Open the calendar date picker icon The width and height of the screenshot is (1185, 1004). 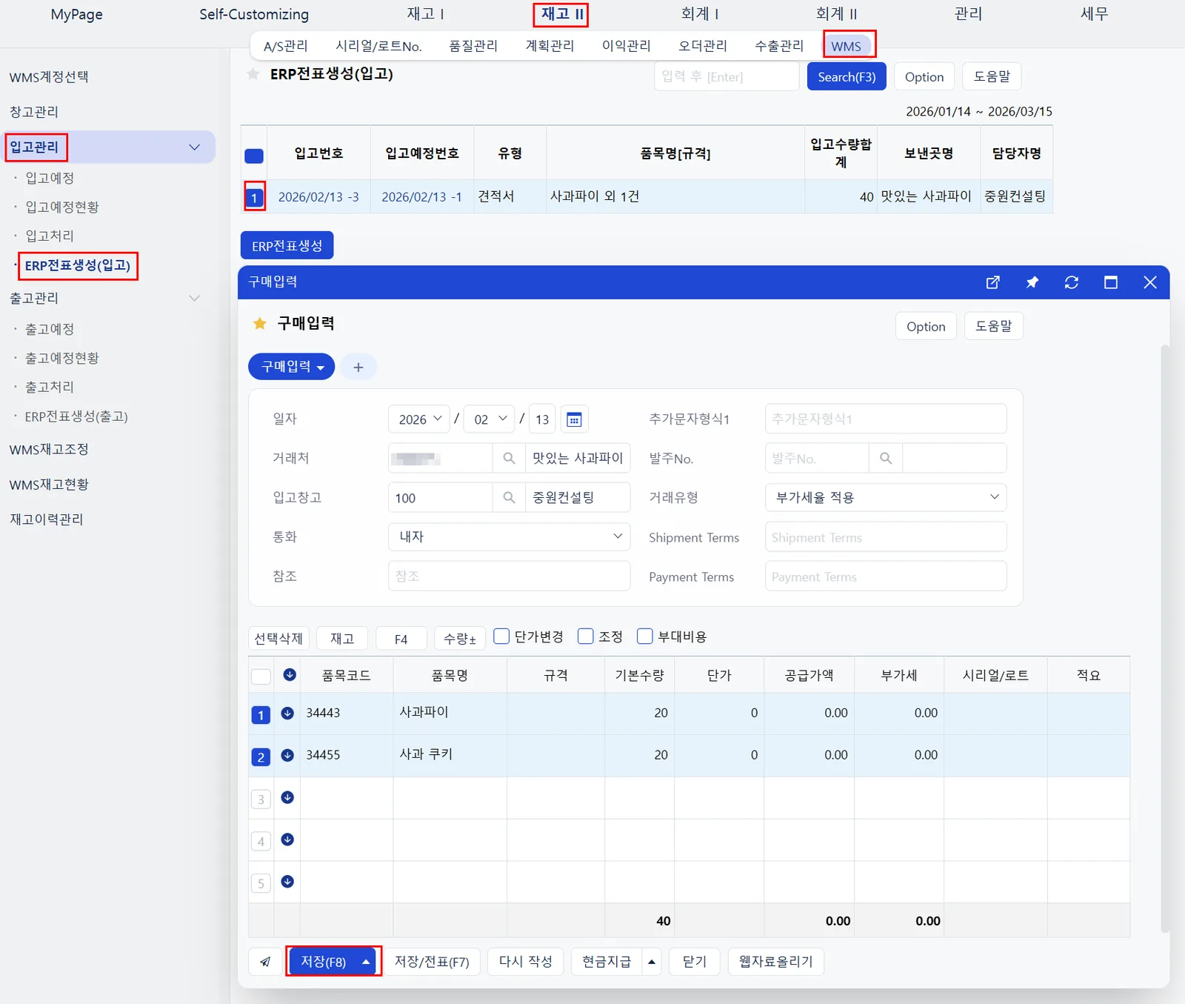coord(574,419)
